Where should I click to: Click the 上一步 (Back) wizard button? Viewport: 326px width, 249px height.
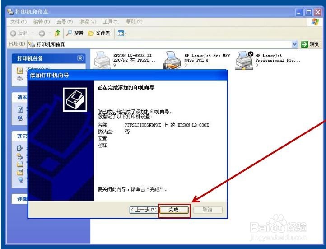click(x=144, y=210)
